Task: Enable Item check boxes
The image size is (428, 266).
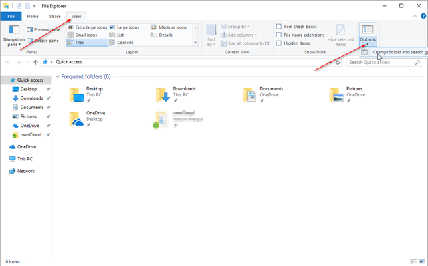Action: pyautogui.click(x=297, y=27)
